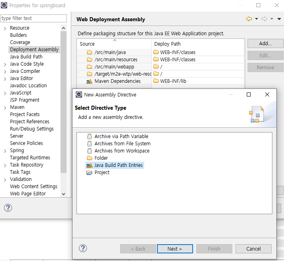Image resolution: width=284 pixels, height=261 pixels.
Task: Click the WEB-INF/lib deploy path folder icon
Action: [x=156, y=81]
